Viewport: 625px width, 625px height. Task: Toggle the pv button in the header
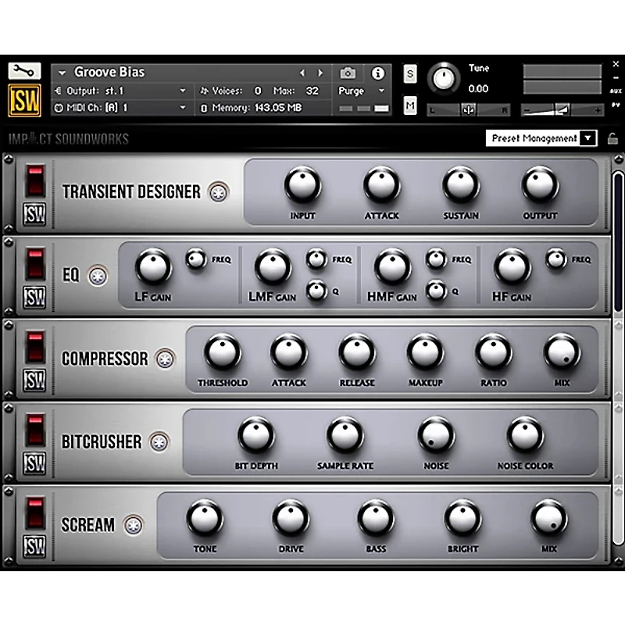click(x=616, y=105)
